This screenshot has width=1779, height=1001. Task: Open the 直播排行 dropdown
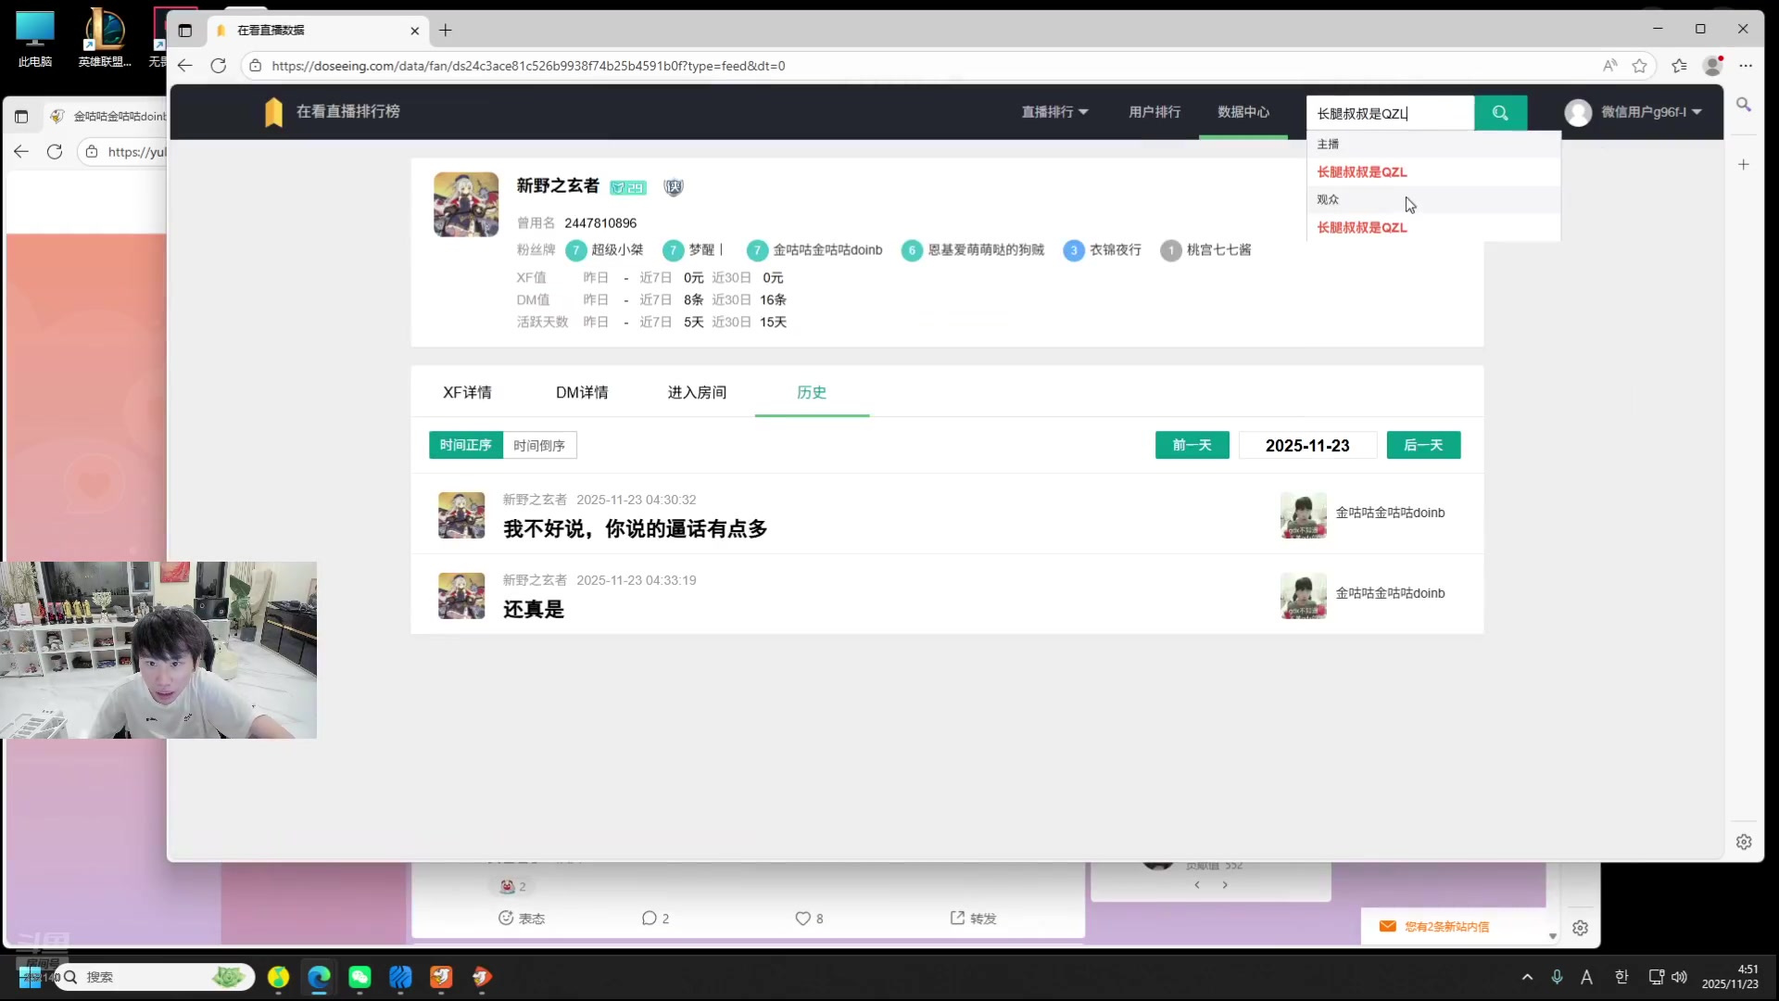click(x=1054, y=112)
